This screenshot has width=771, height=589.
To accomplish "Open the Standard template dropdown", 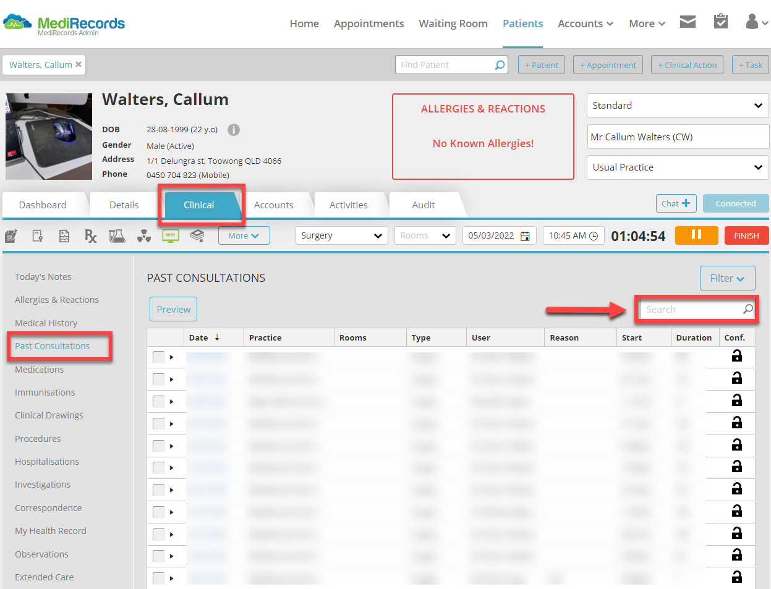I will tap(678, 106).
